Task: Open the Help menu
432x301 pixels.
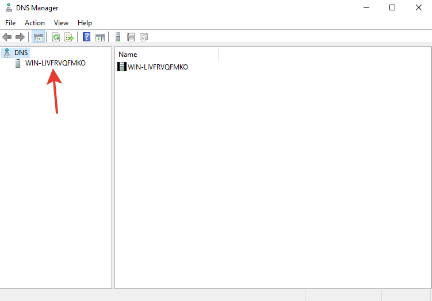Action: tap(85, 23)
